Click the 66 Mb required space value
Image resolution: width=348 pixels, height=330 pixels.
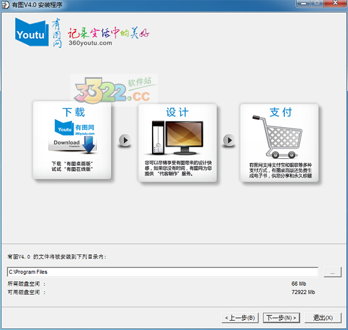point(299,284)
